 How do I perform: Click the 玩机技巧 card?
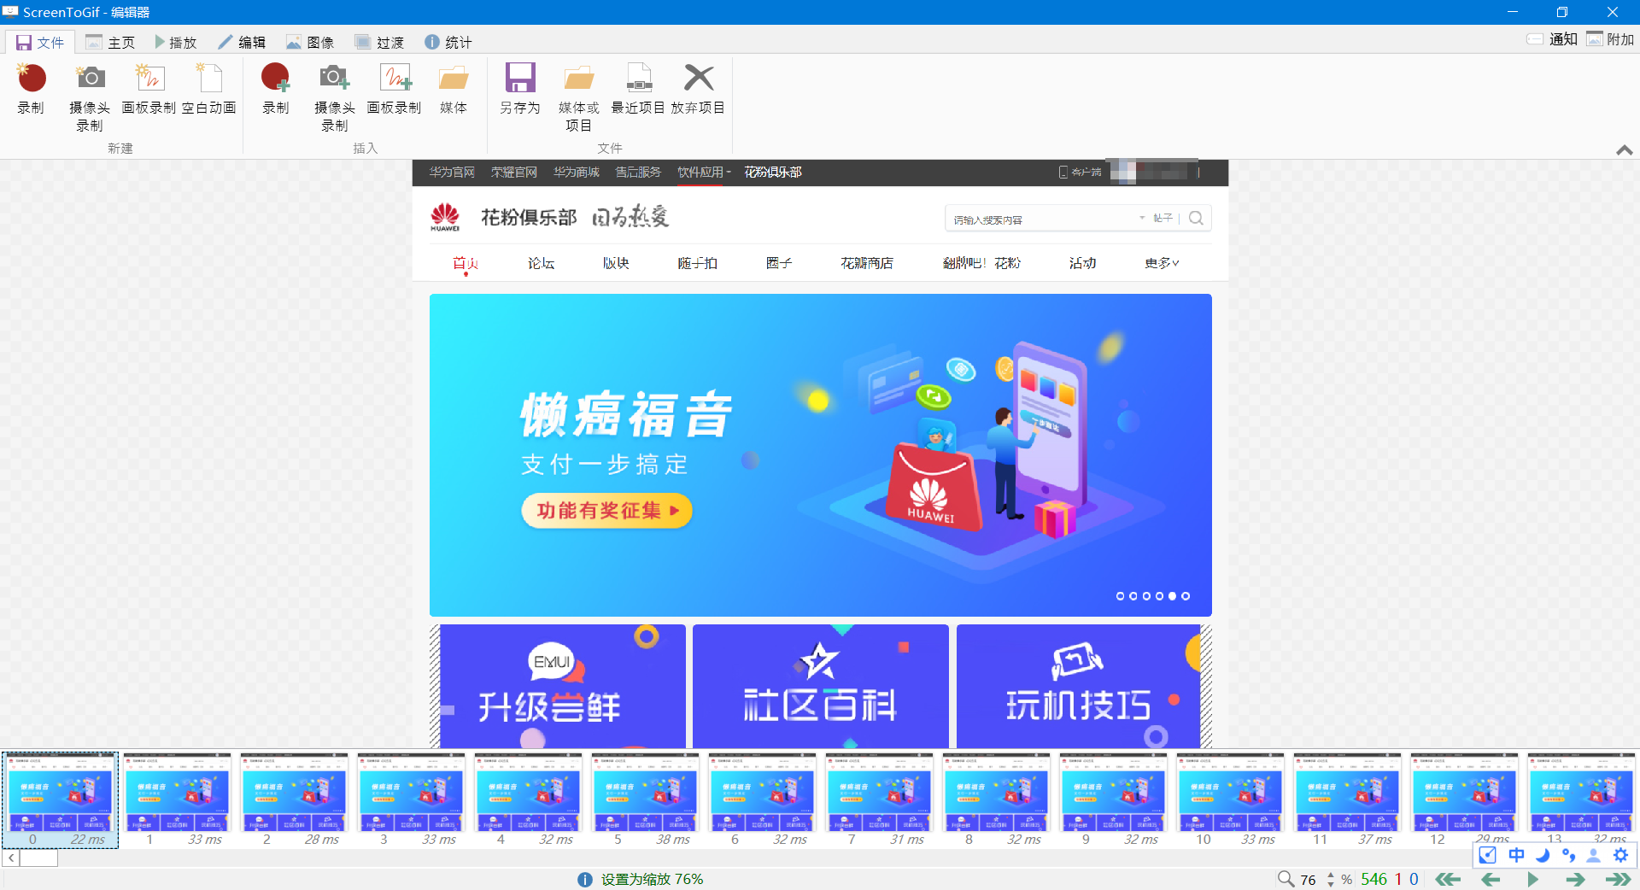[x=1079, y=686]
